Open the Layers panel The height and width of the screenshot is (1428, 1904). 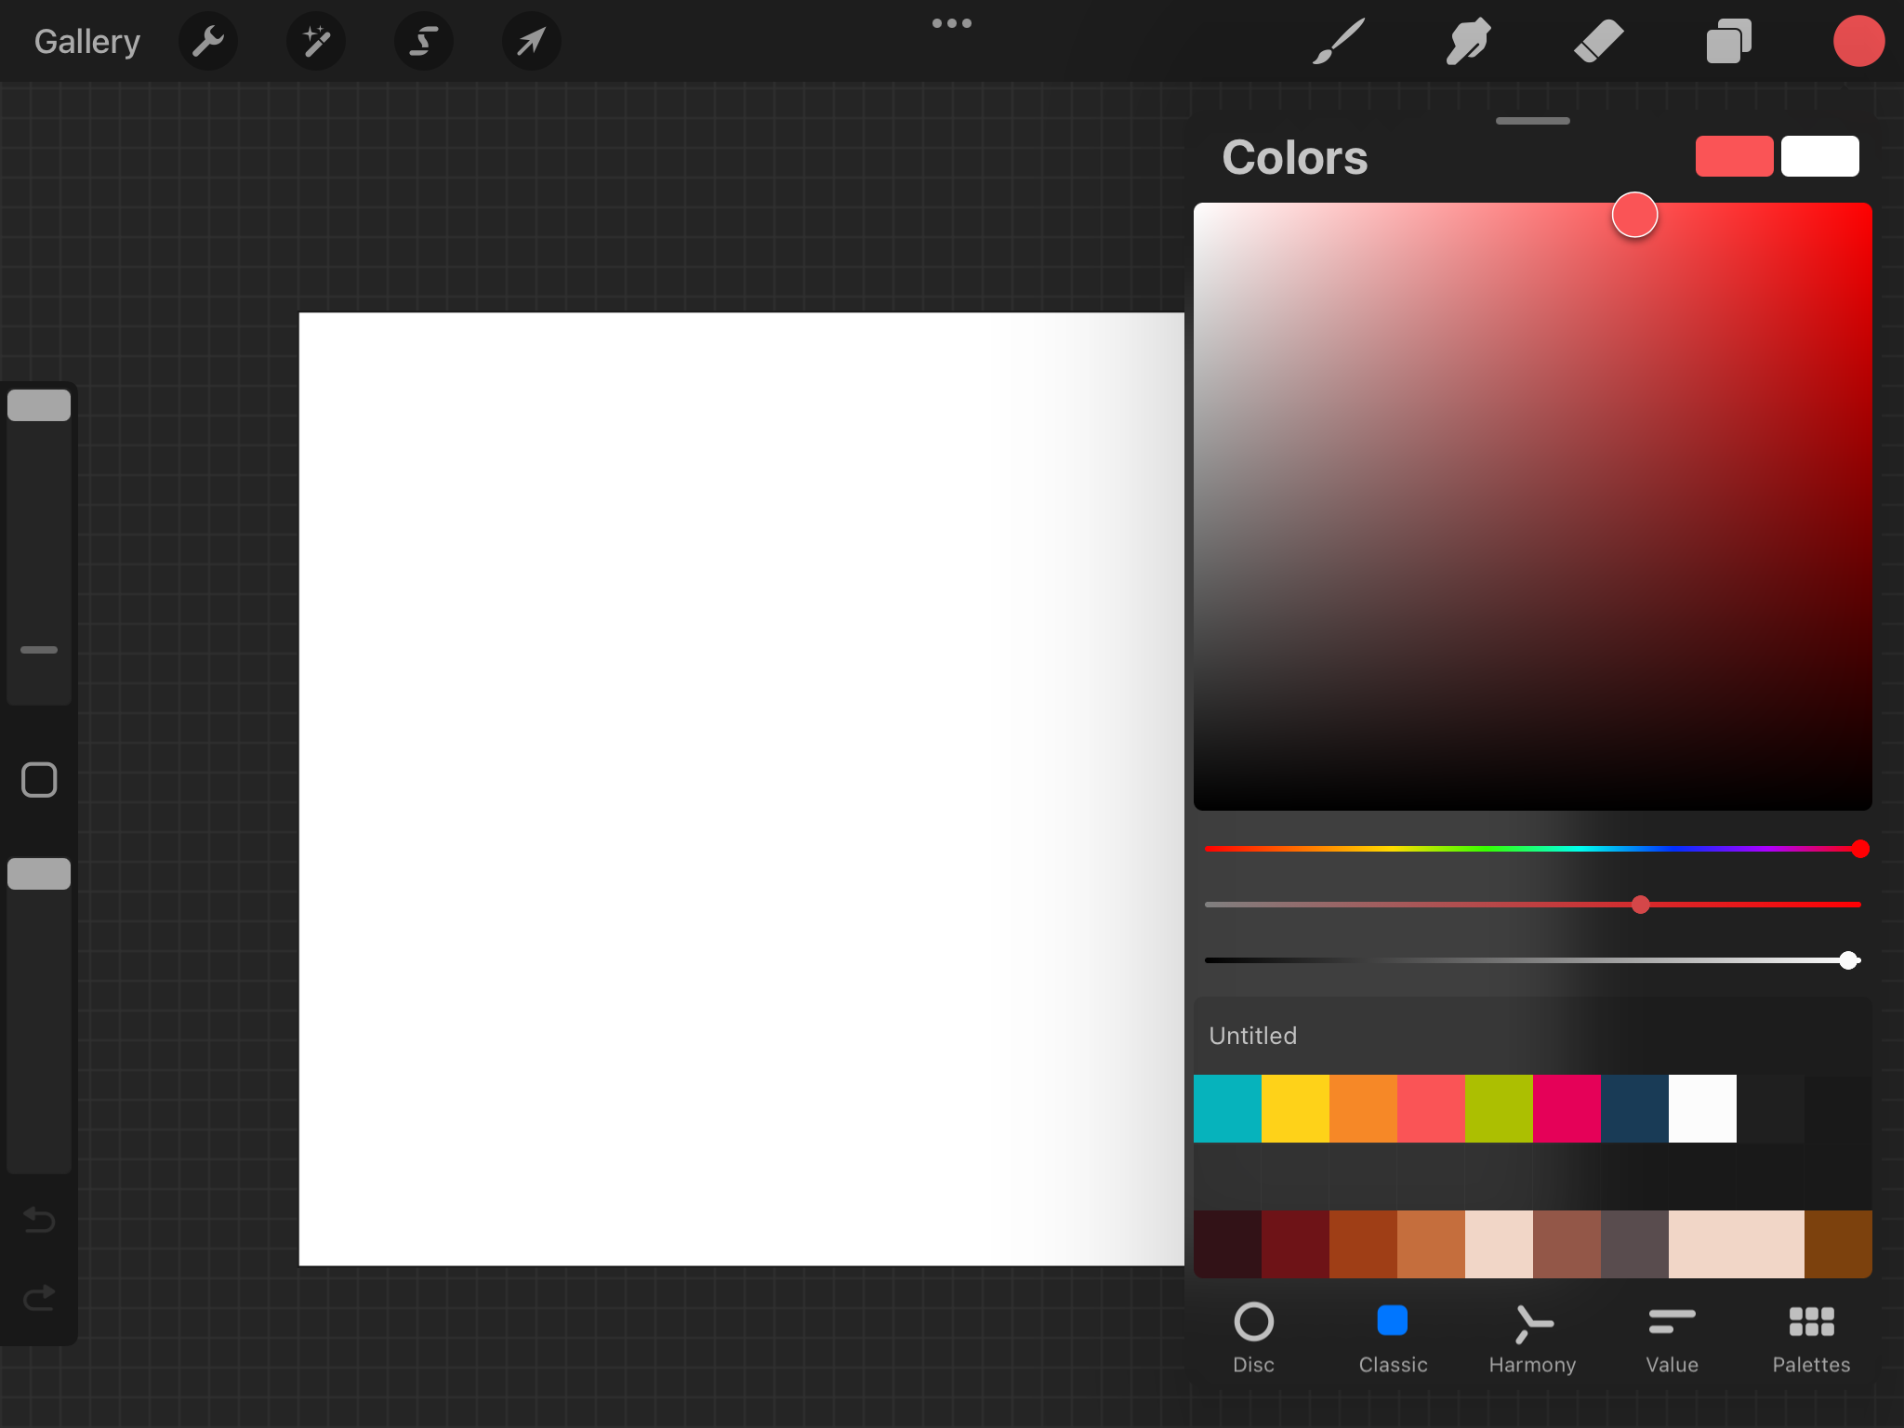point(1728,41)
